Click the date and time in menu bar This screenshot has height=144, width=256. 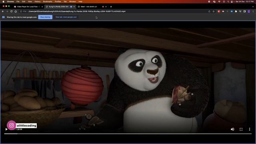244,2
